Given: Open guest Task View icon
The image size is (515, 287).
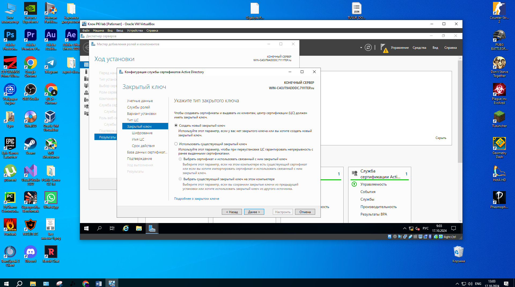Looking at the screenshot, I should (112, 228).
